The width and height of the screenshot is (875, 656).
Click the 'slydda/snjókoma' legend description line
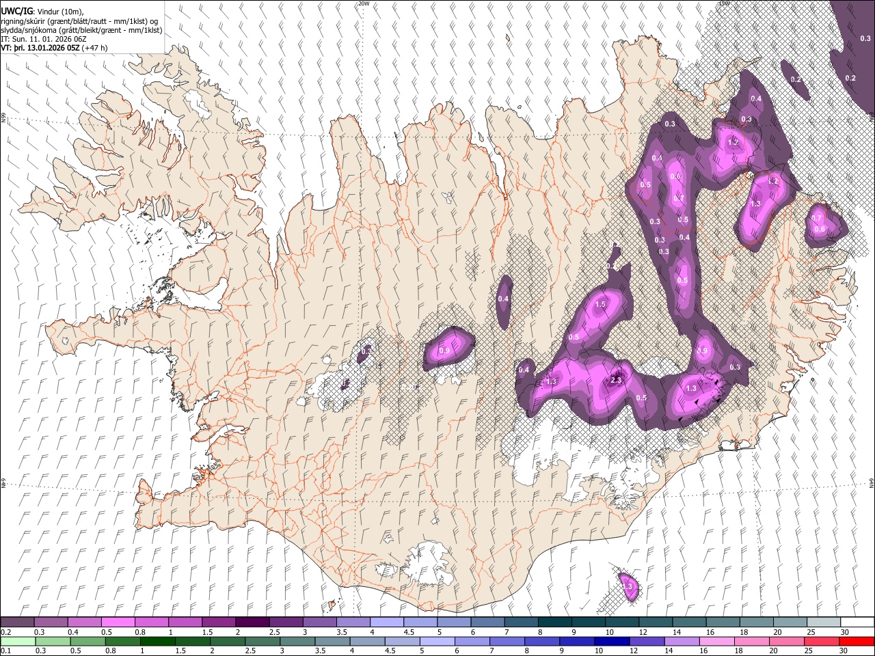coord(81,30)
